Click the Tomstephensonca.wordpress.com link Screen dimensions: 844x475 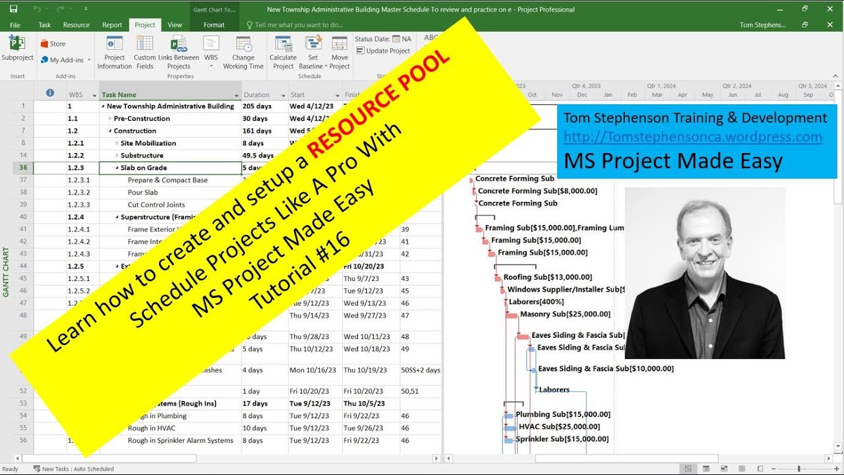692,137
